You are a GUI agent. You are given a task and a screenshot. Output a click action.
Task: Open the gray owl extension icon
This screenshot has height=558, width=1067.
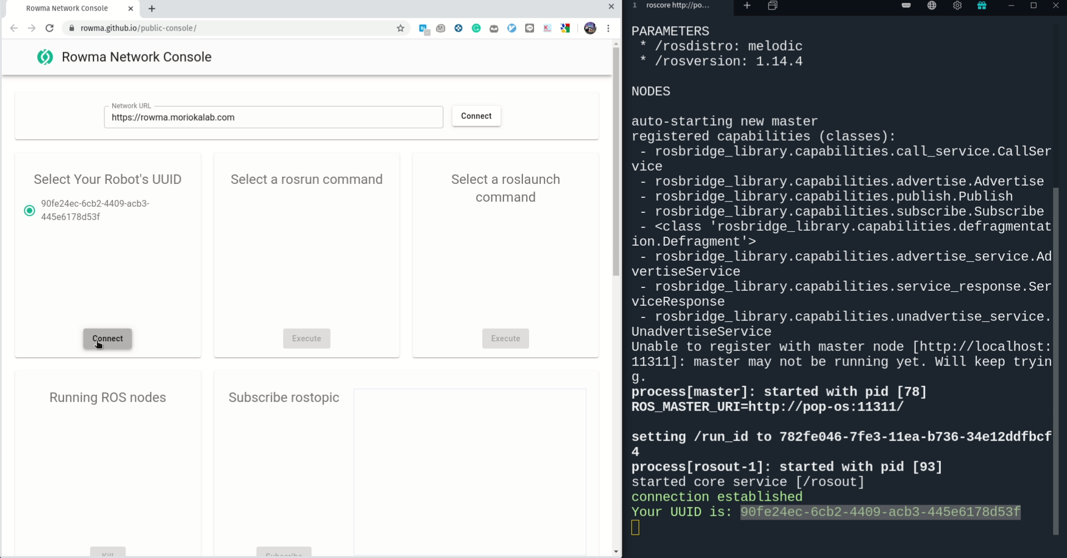click(x=494, y=28)
